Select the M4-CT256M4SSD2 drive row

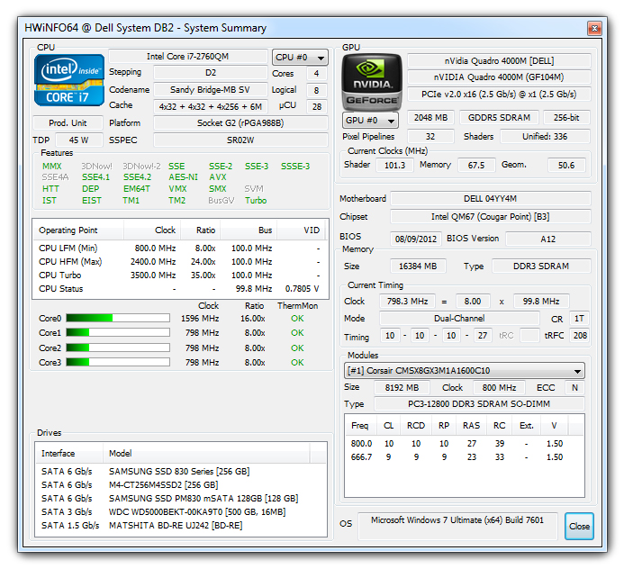click(181, 484)
